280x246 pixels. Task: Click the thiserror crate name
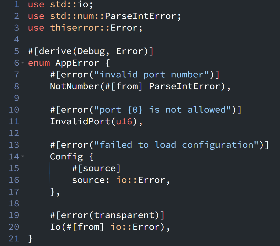click(x=74, y=28)
